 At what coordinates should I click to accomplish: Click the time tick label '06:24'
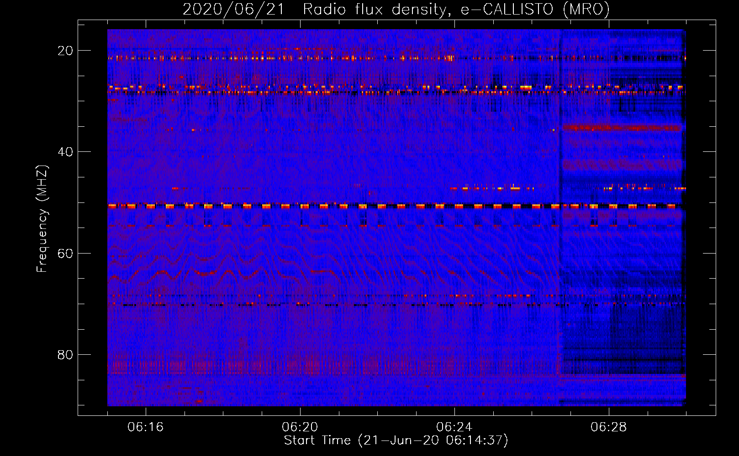coord(454,427)
